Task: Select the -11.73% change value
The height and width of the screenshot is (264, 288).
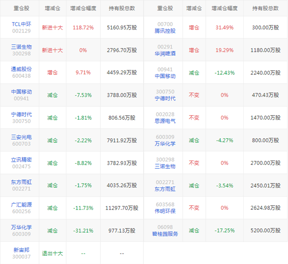Action: point(83,208)
